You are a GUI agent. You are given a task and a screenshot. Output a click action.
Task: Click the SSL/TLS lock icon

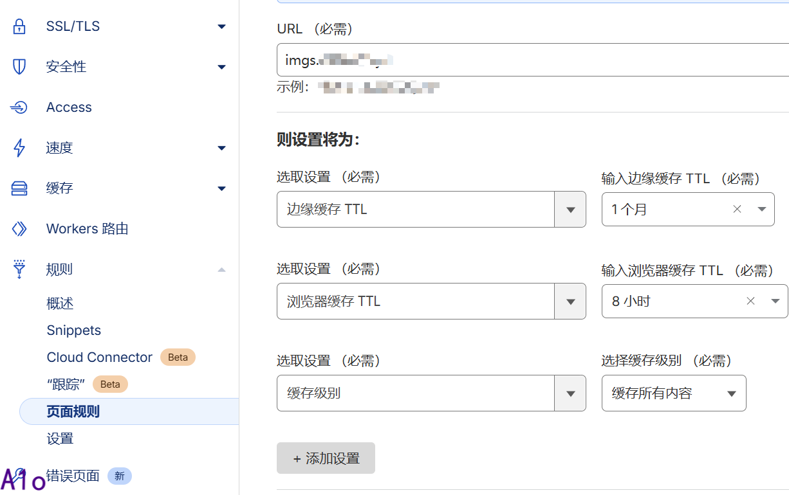(19, 26)
